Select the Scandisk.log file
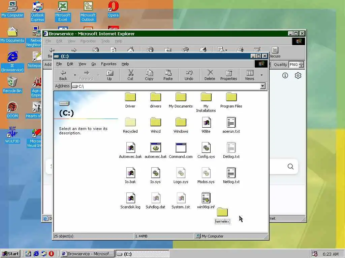The width and height of the screenshot is (345, 258). click(130, 201)
